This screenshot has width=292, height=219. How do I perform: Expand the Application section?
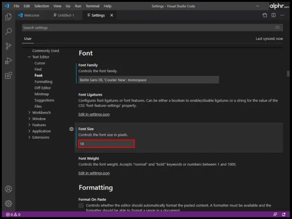pos(29,131)
